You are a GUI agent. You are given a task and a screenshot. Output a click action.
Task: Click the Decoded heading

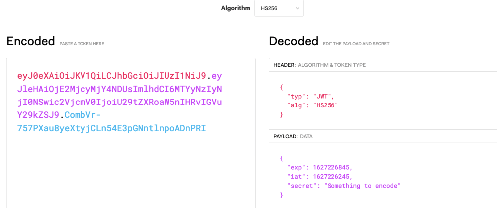[294, 41]
